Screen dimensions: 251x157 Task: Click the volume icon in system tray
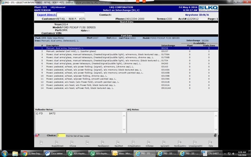(x=233, y=154)
